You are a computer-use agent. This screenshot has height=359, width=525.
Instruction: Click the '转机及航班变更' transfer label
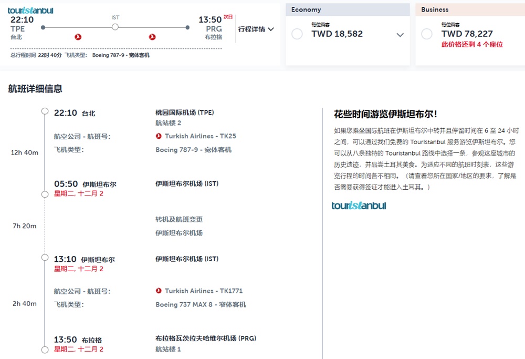click(x=179, y=219)
